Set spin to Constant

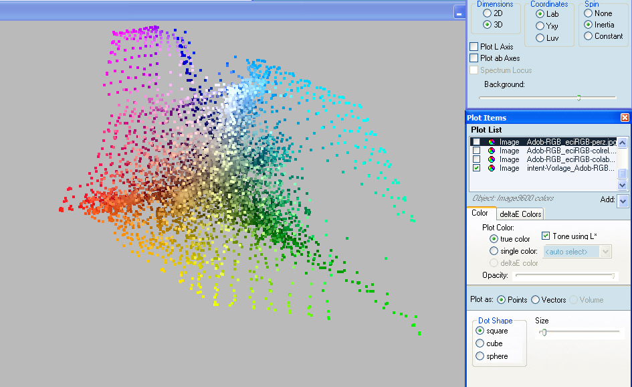click(589, 36)
